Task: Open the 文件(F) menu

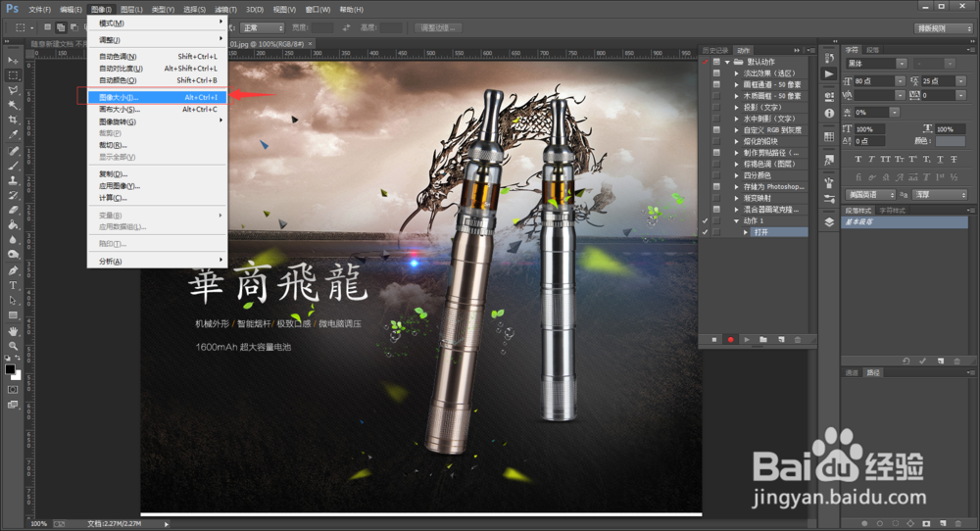Action: click(x=39, y=10)
